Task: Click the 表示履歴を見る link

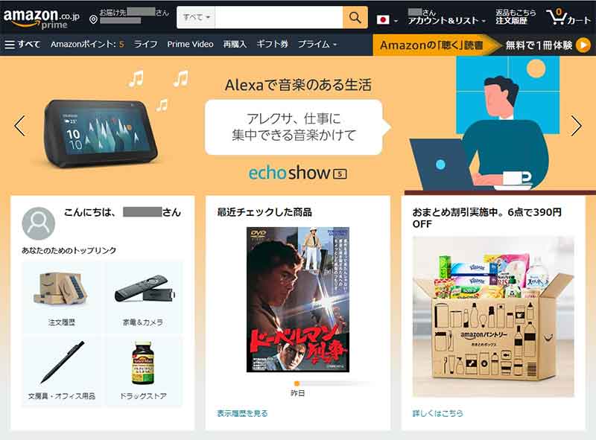Action: click(242, 413)
